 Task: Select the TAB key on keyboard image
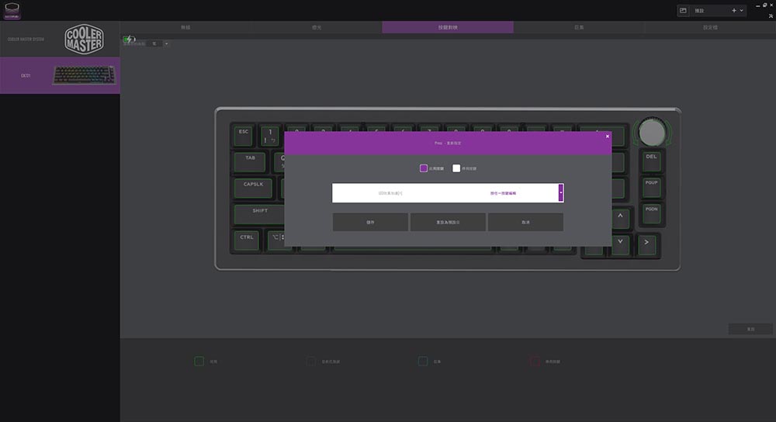click(250, 162)
